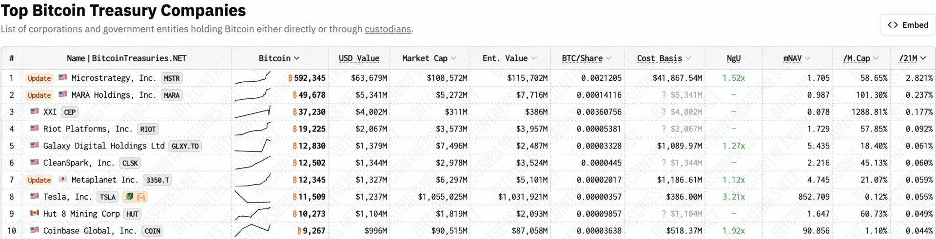Open the Metaplanet sparkline chart
This screenshot has height=239, width=936.
point(252,180)
